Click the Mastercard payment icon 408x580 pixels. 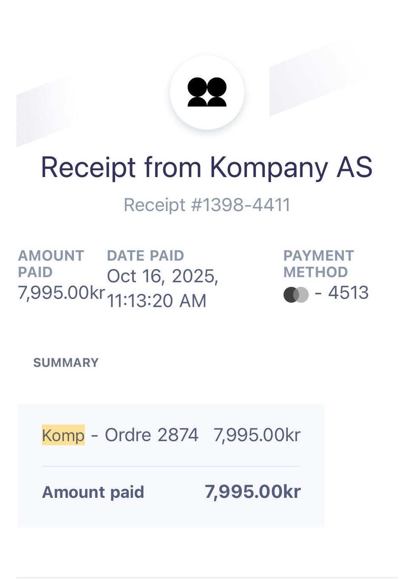click(296, 294)
